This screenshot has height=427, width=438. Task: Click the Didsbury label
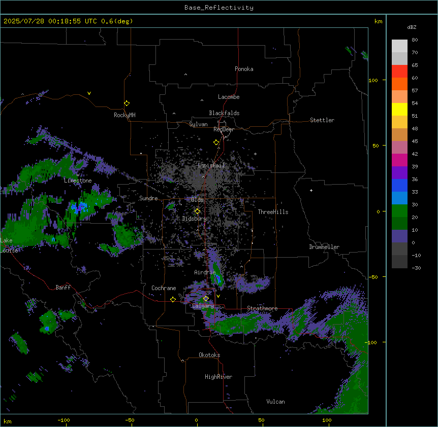195,219
